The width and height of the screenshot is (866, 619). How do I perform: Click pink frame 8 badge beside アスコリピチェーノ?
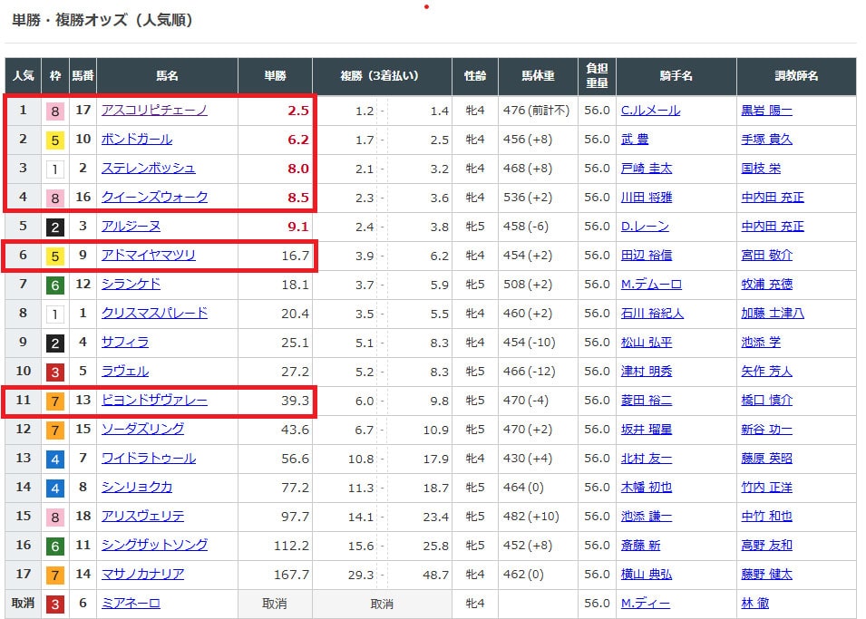(56, 111)
